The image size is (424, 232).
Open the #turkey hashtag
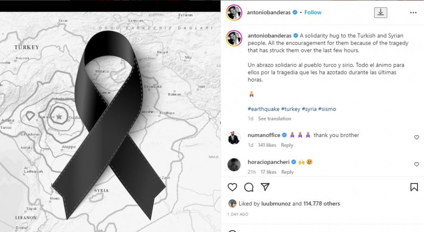[291, 109]
